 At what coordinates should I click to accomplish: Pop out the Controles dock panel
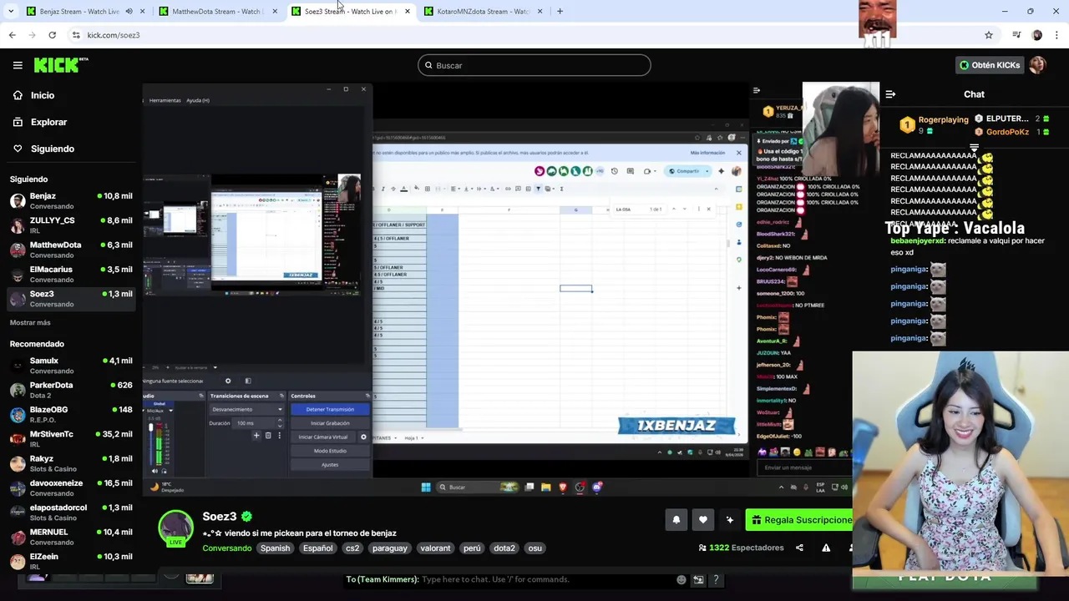tap(367, 396)
